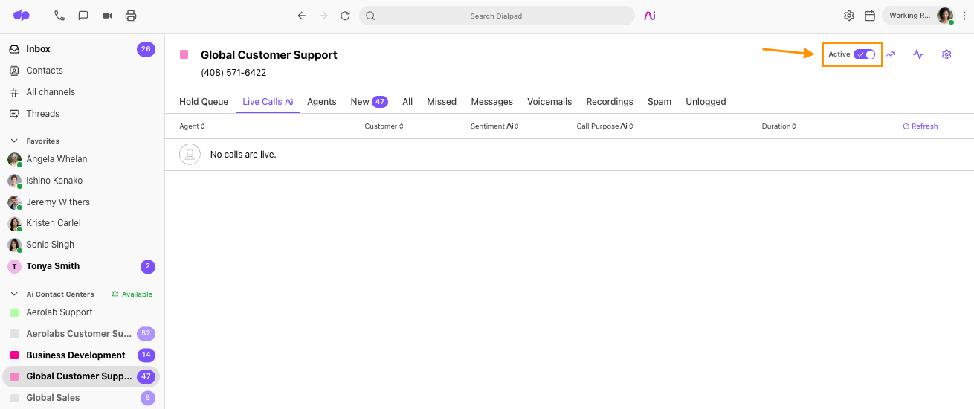Click the (408) 571-6422 phone number
974x409 pixels.
pos(233,73)
